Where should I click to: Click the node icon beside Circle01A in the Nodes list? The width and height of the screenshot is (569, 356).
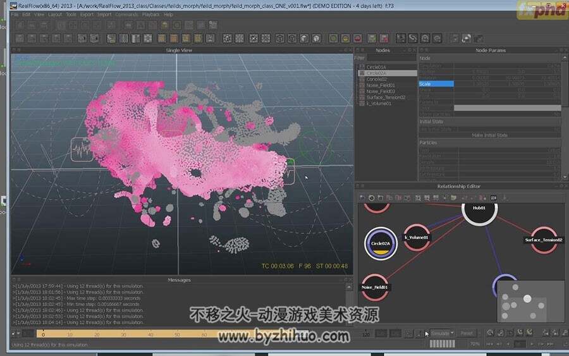point(362,67)
